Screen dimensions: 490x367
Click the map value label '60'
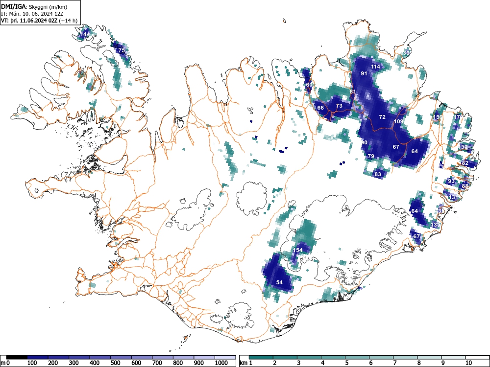click(309, 85)
